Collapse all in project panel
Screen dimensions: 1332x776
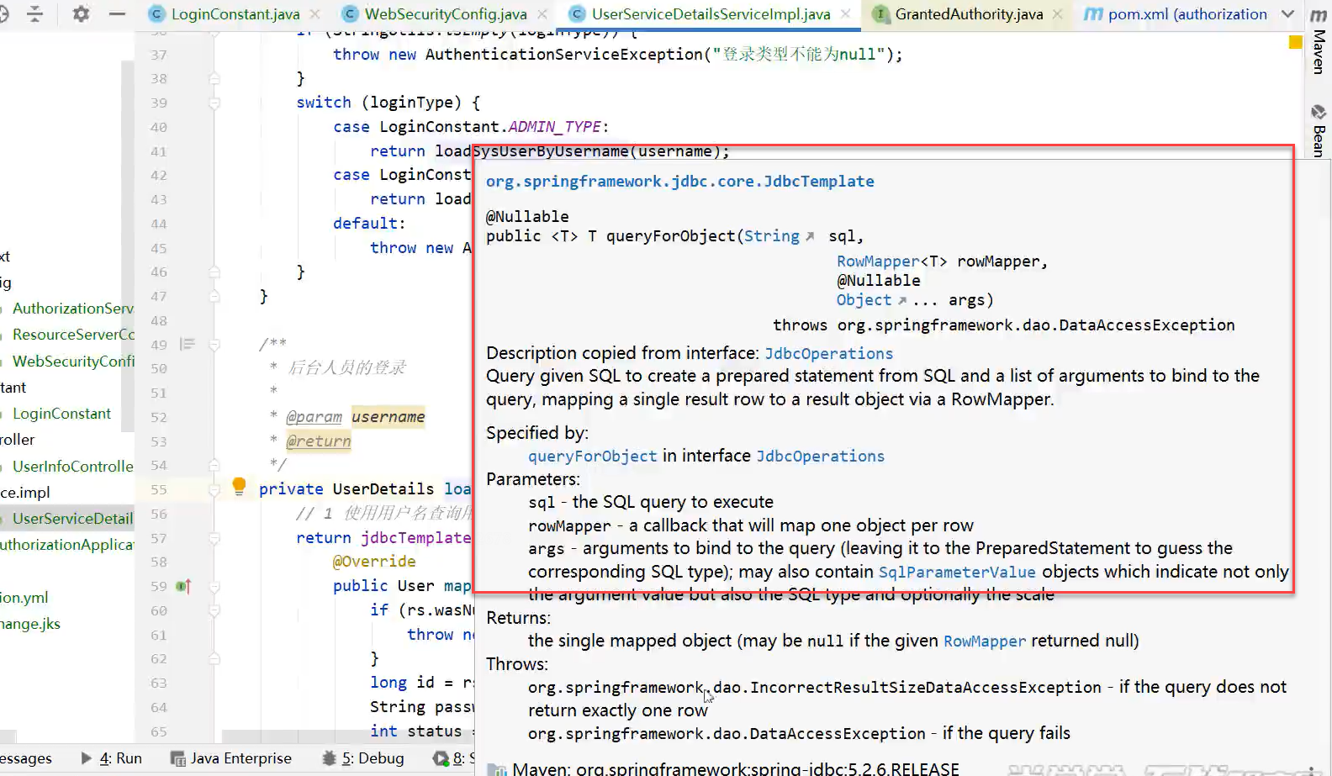coord(34,13)
